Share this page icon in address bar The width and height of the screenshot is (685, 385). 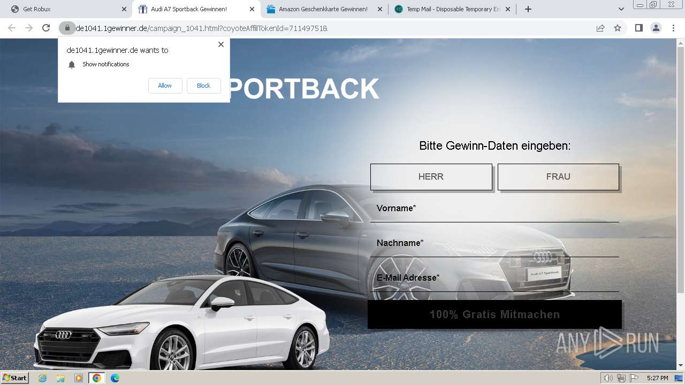pos(600,28)
